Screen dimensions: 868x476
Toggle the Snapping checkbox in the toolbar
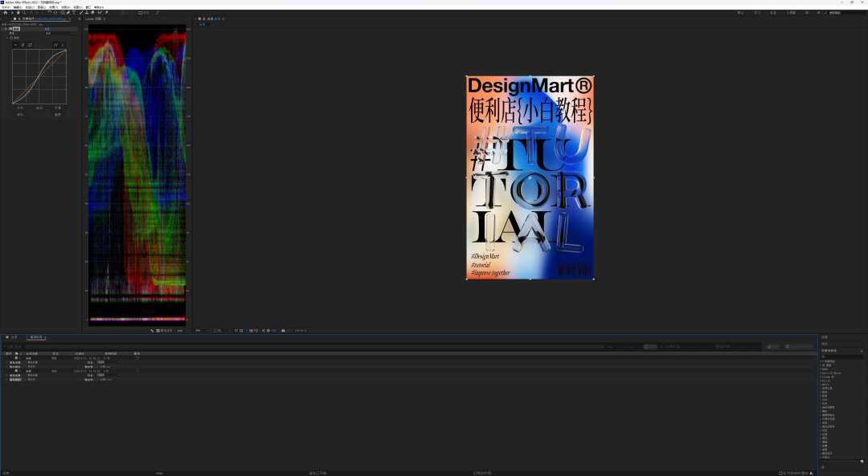tap(140, 13)
